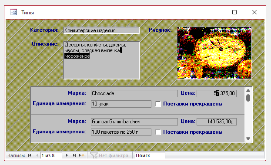The image size is (271, 165).
Task: Jump to last record button
Action: tap(74, 155)
